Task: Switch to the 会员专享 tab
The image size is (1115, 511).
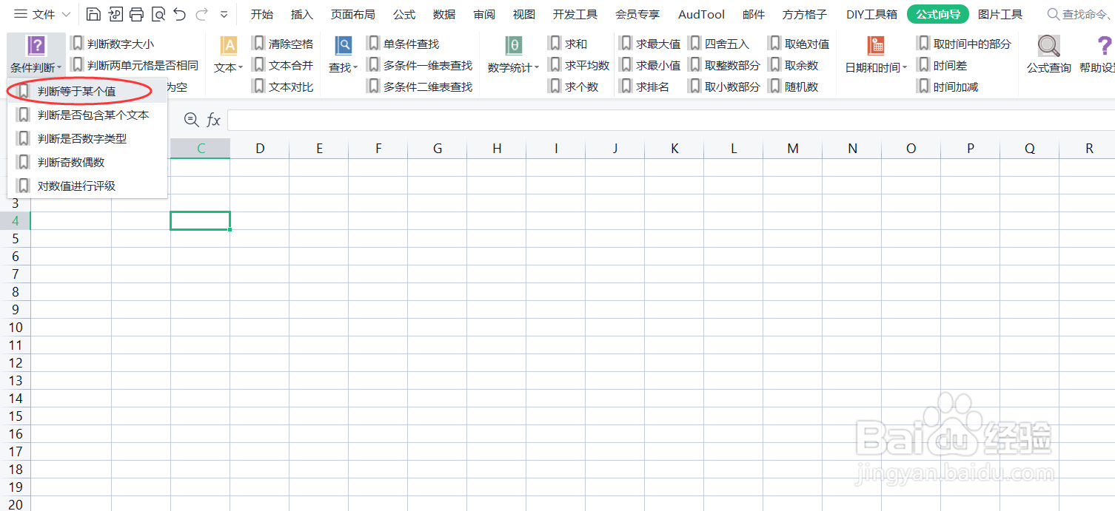Action: click(x=637, y=14)
